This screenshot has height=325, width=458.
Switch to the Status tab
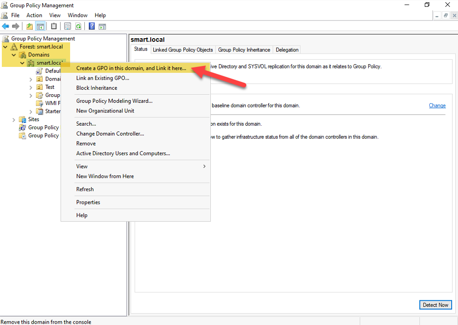click(141, 49)
